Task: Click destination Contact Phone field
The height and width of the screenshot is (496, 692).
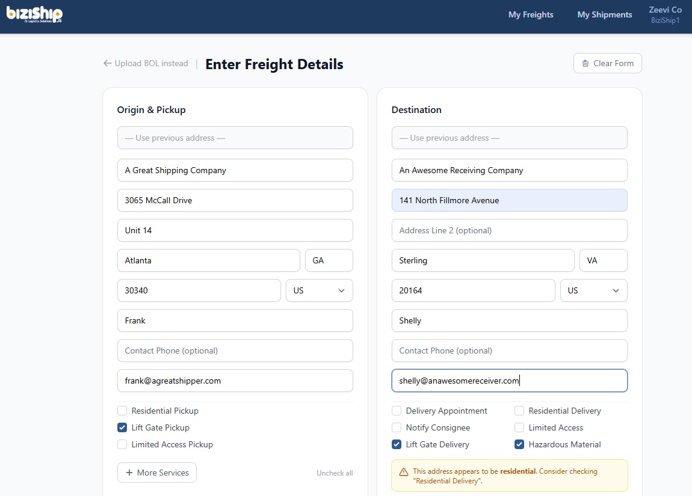Action: 510,351
